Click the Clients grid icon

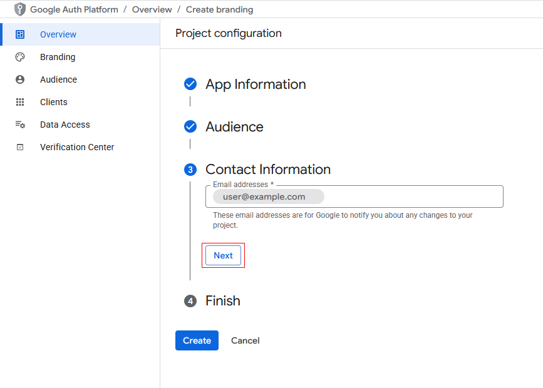pos(20,102)
